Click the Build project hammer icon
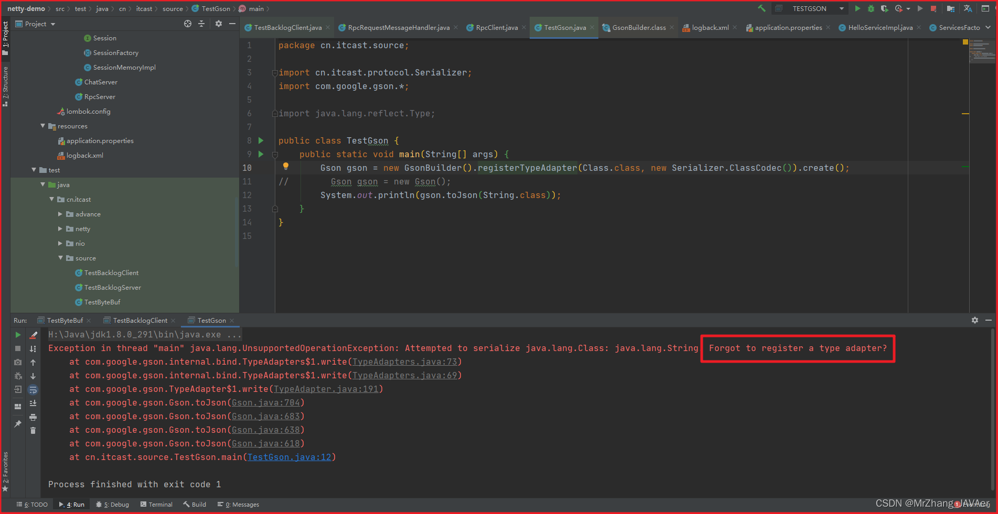Screen dimensions: 998x514 point(761,8)
